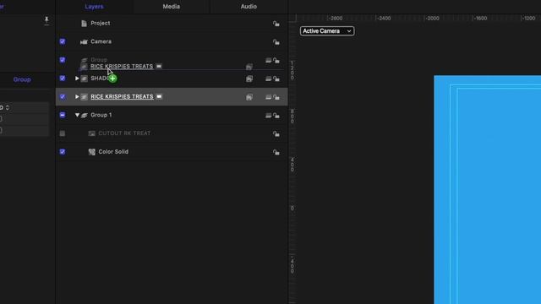The height and width of the screenshot is (304, 541).
Task: Toggle visibility checkbox for Color Solid
Action: (x=63, y=152)
